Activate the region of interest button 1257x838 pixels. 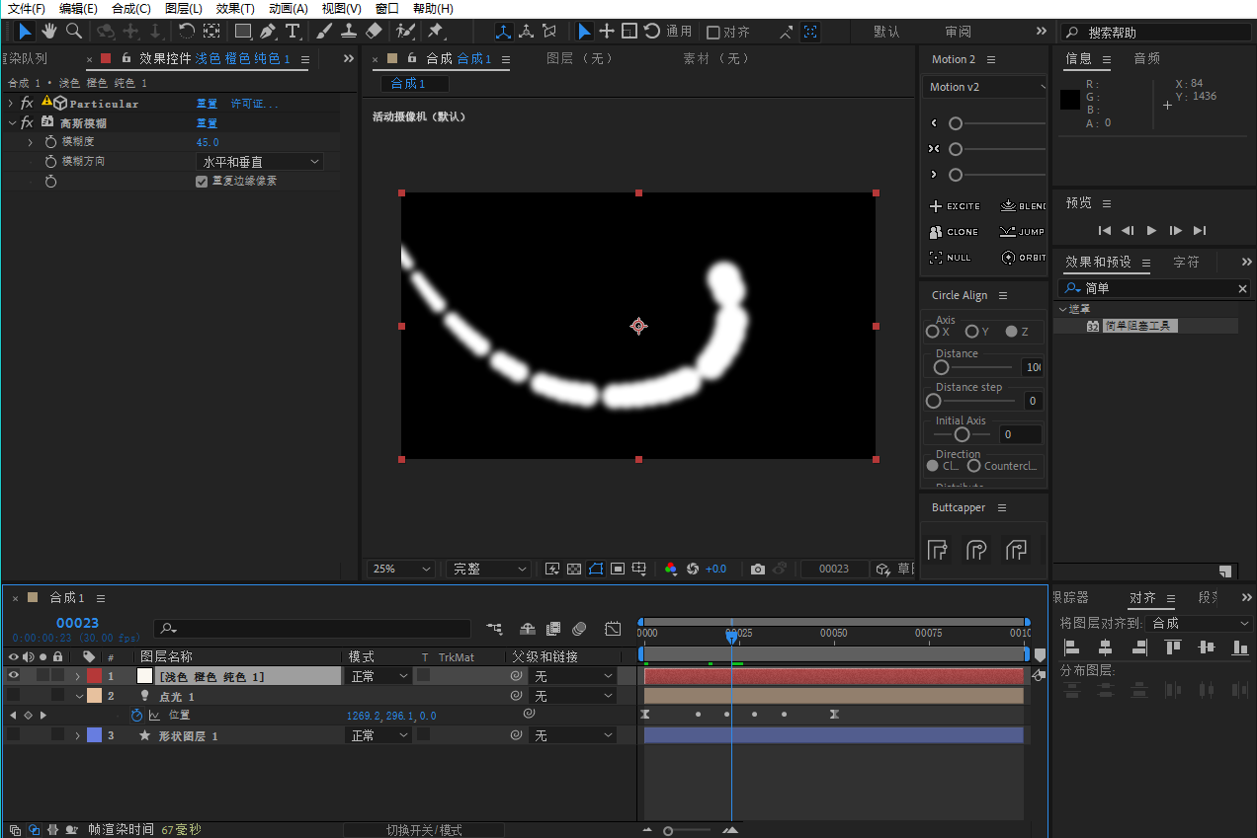(x=618, y=569)
